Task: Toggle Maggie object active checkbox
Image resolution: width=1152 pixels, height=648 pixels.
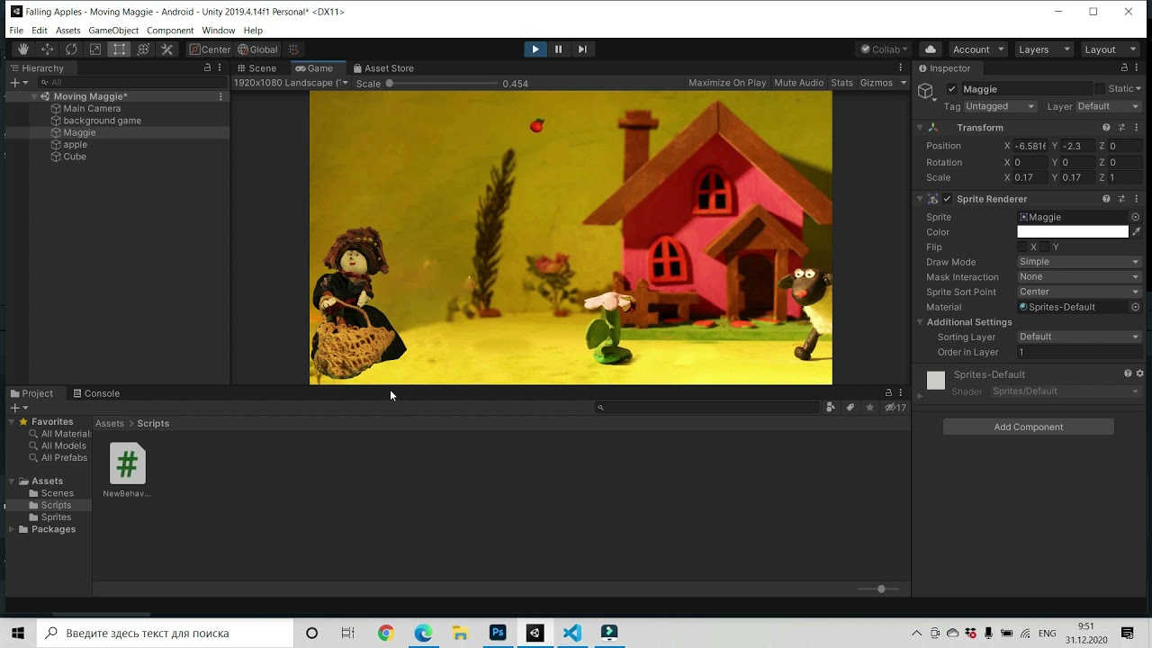Action: pyautogui.click(x=952, y=89)
